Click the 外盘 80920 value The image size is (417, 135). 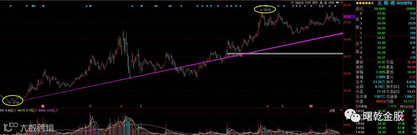coord(381,102)
